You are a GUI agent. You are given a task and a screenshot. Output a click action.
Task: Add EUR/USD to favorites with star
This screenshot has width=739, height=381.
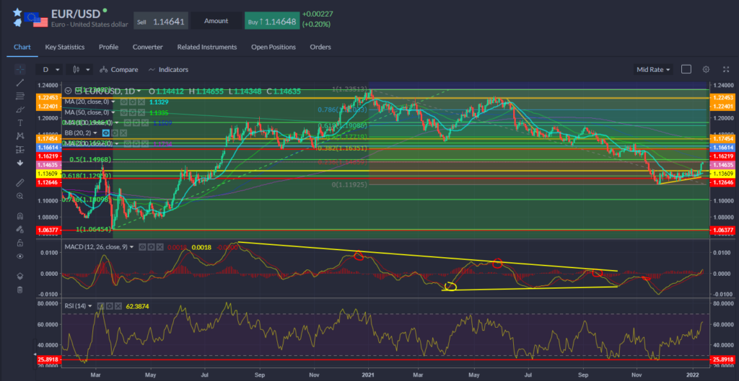17,13
